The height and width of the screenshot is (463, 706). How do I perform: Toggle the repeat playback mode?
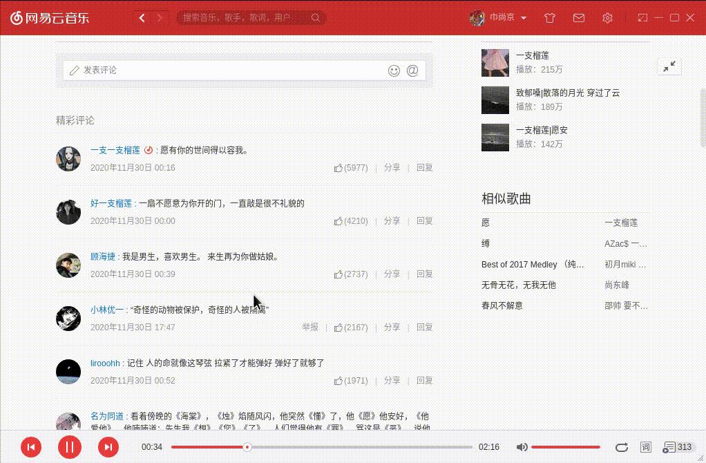(621, 447)
